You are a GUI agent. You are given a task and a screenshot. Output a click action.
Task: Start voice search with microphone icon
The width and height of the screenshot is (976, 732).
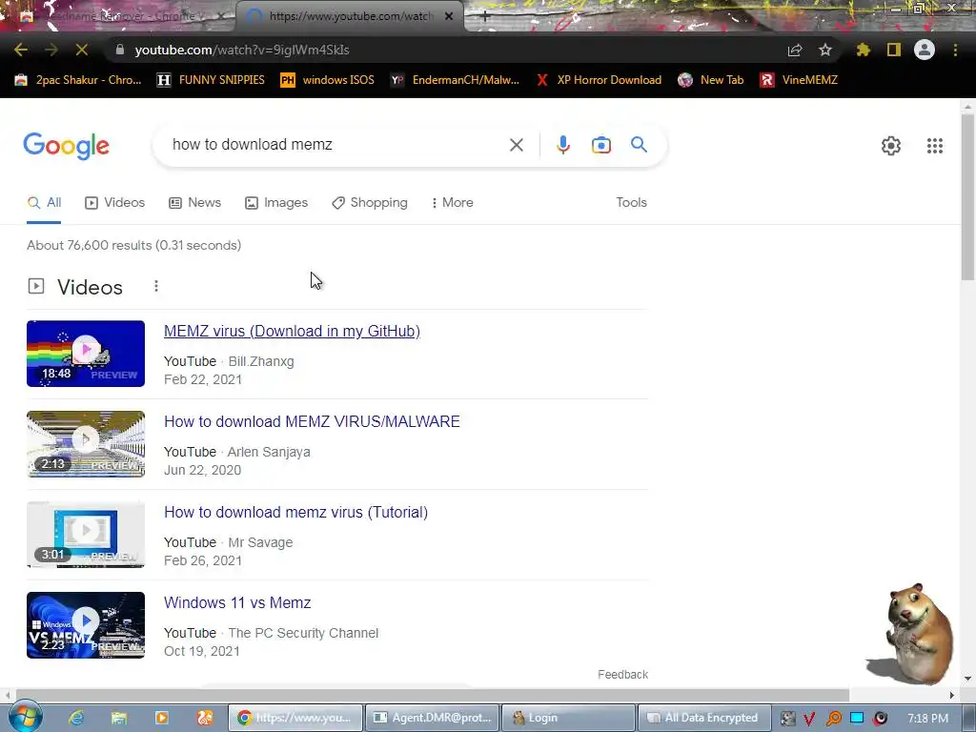pos(562,145)
